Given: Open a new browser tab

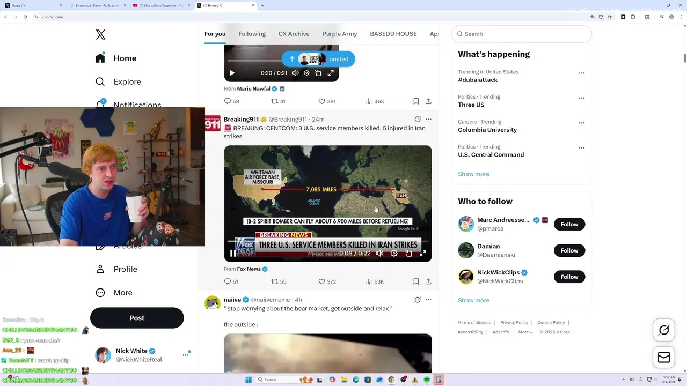Looking at the screenshot, I should pos(262,5).
